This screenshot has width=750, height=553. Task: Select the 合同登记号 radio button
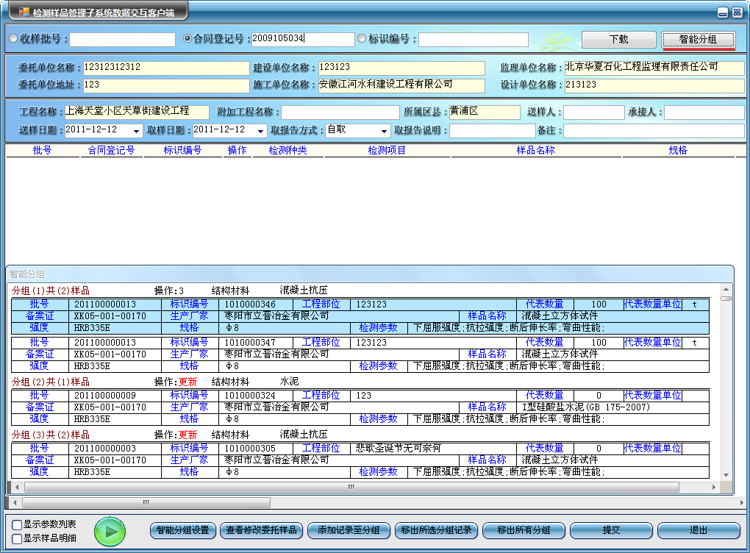pyautogui.click(x=187, y=39)
